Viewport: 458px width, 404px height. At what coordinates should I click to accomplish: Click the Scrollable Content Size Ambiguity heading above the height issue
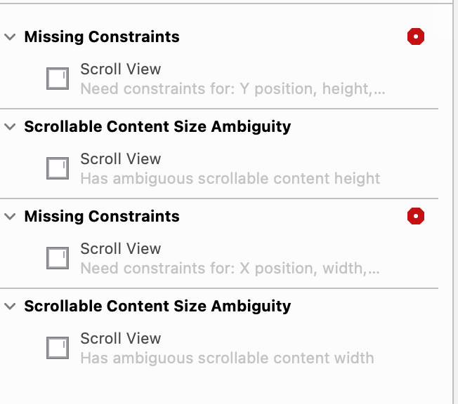(x=158, y=127)
